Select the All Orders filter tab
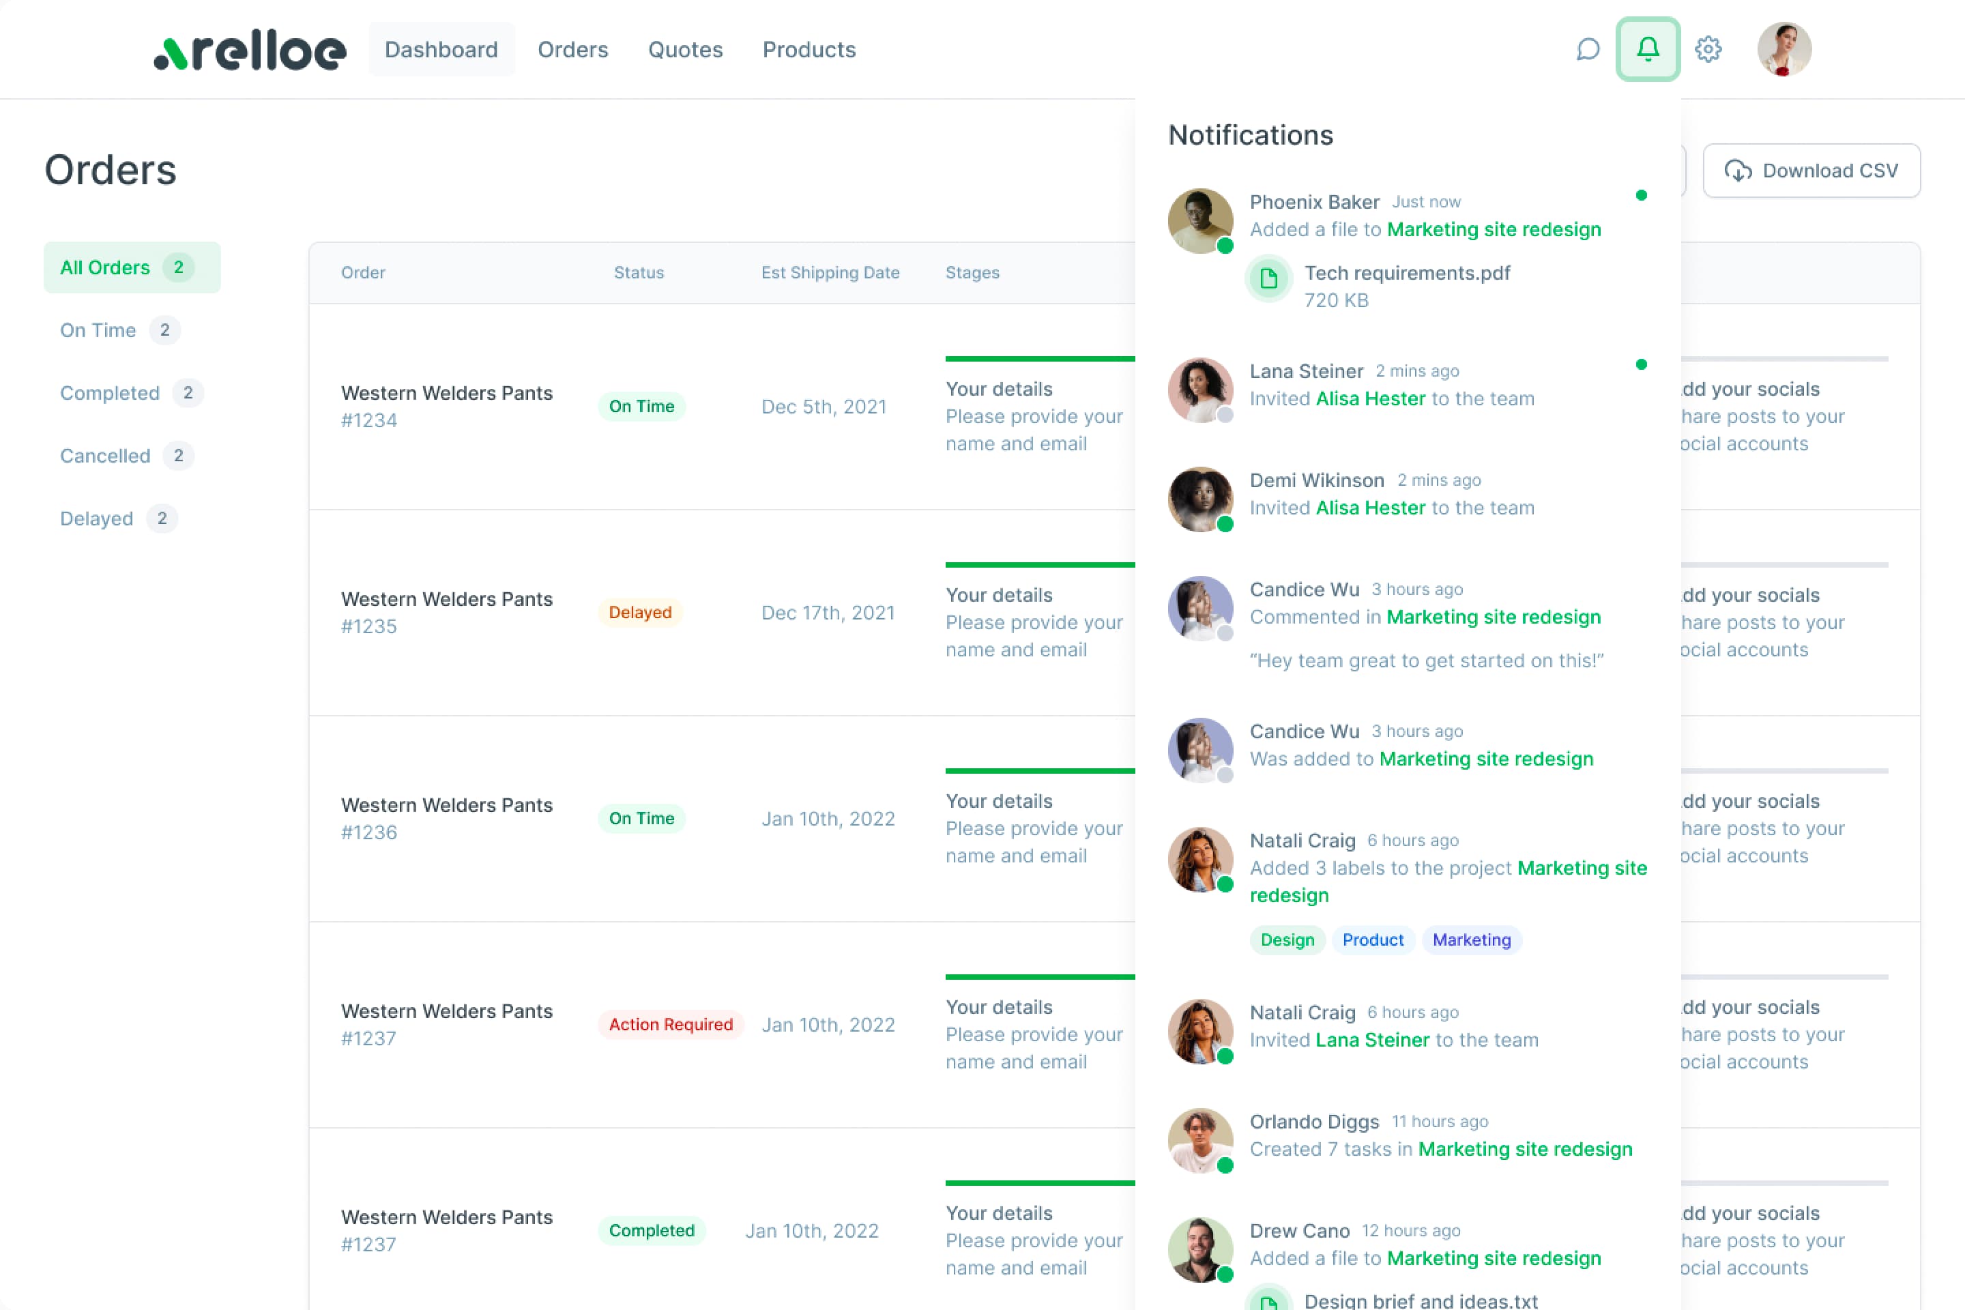This screenshot has width=1965, height=1310. (x=131, y=267)
